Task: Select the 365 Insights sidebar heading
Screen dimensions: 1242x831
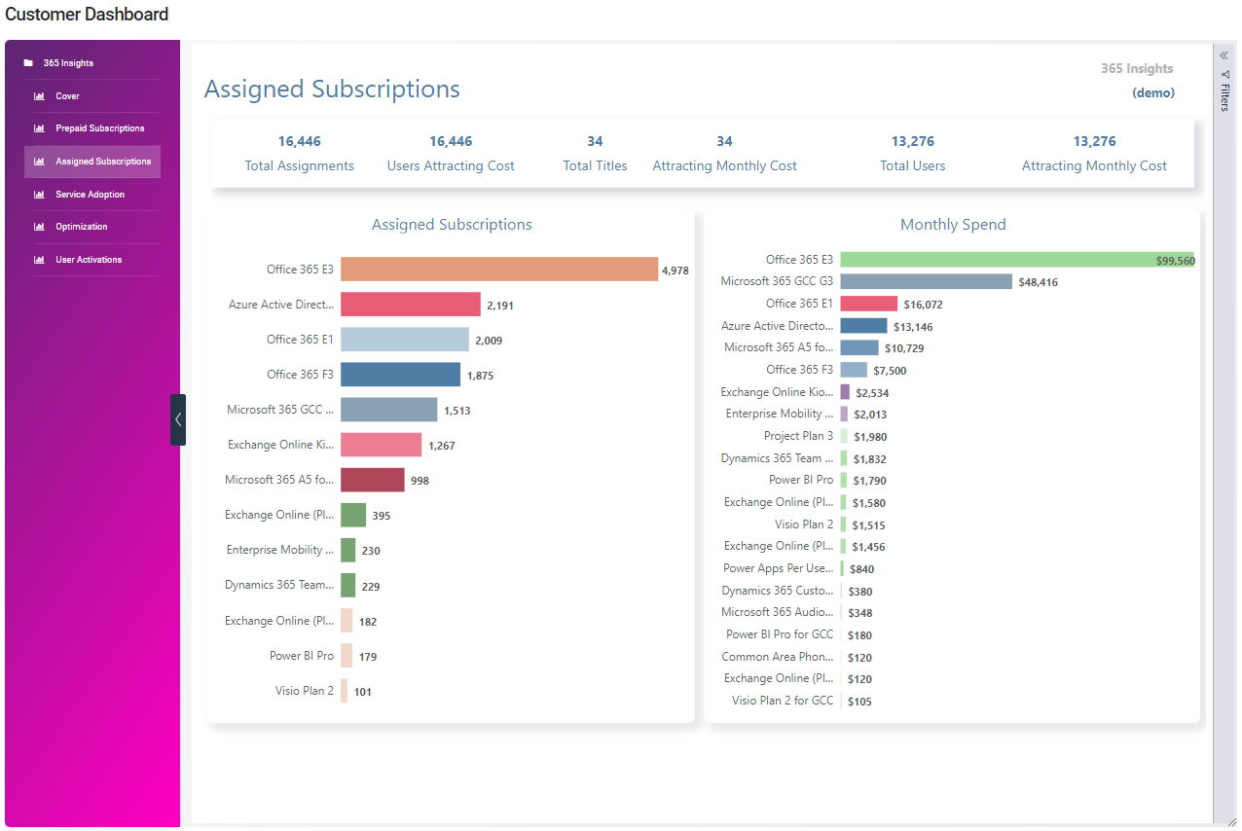Action: pos(68,63)
